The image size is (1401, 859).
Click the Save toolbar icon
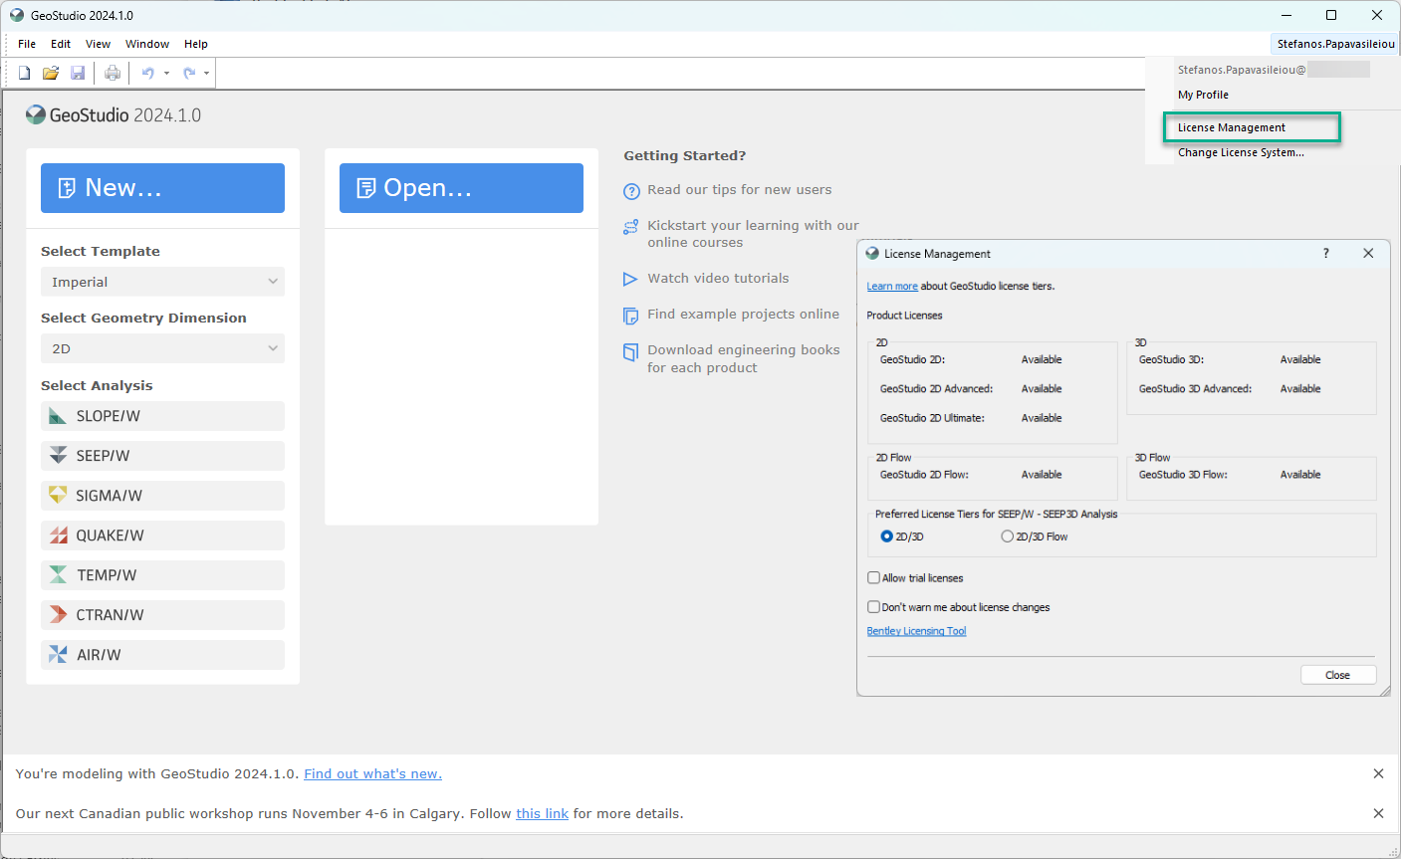click(78, 72)
